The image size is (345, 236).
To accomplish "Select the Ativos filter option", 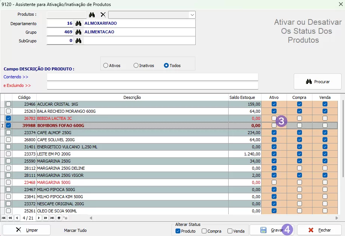I will click(106, 66).
